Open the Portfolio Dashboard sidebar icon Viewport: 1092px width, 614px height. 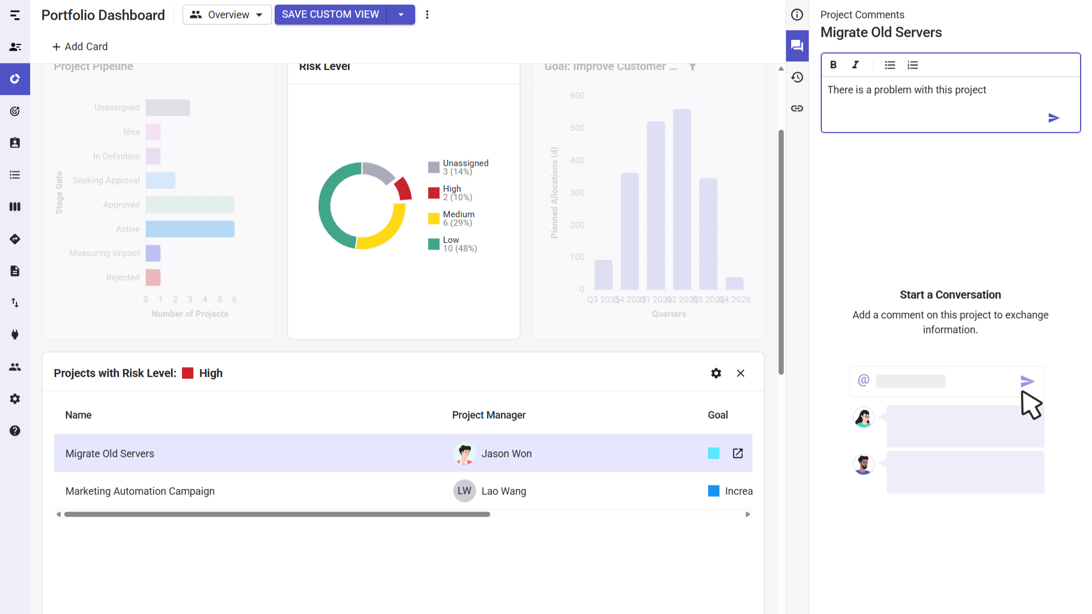click(x=15, y=79)
